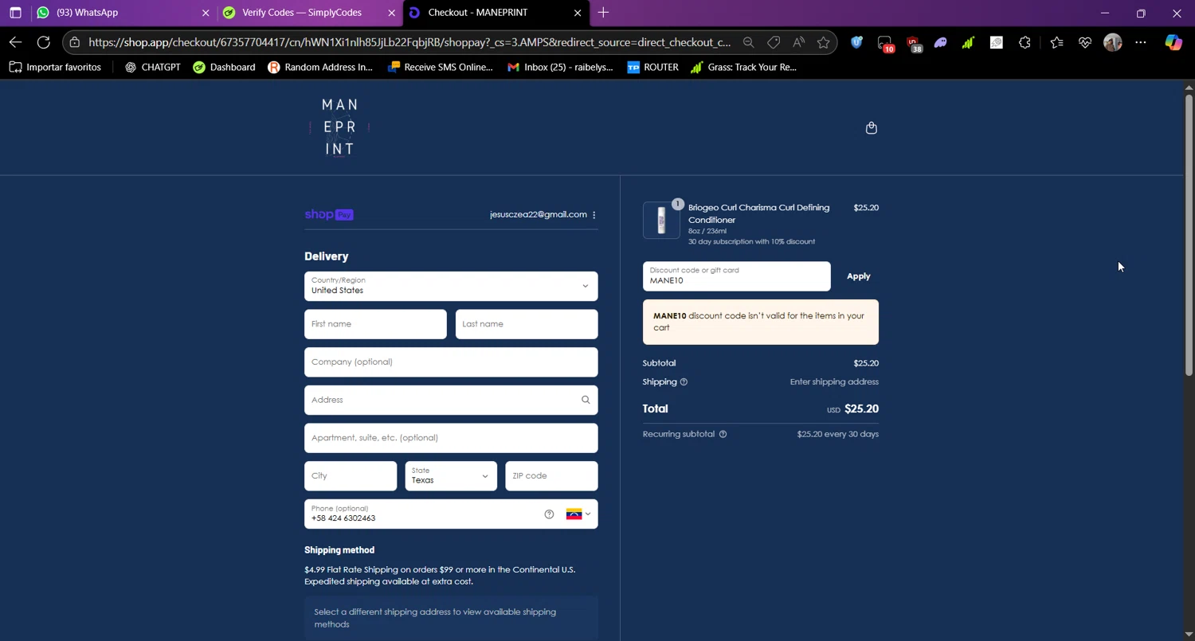Show phone number help tooltip

[x=549, y=514]
